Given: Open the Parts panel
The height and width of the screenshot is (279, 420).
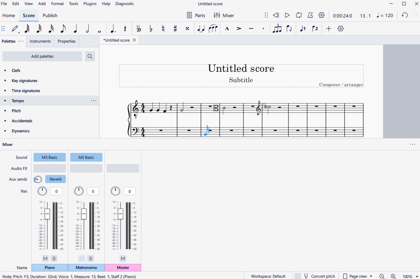Looking at the screenshot, I should (x=197, y=15).
